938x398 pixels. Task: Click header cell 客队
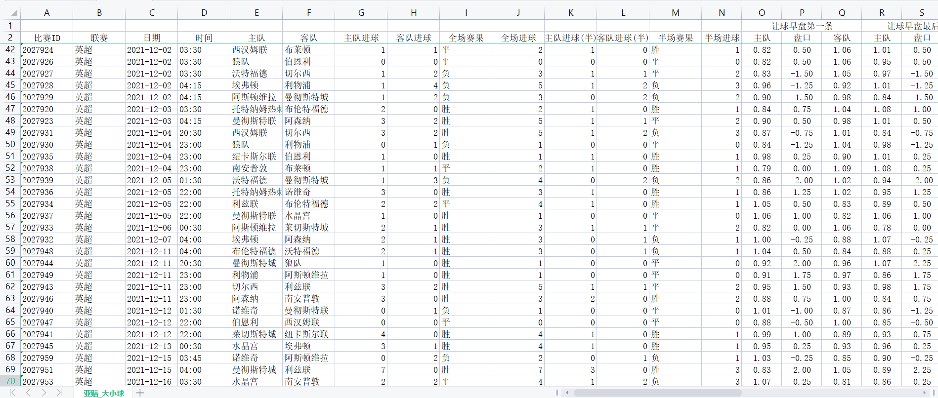(x=309, y=38)
